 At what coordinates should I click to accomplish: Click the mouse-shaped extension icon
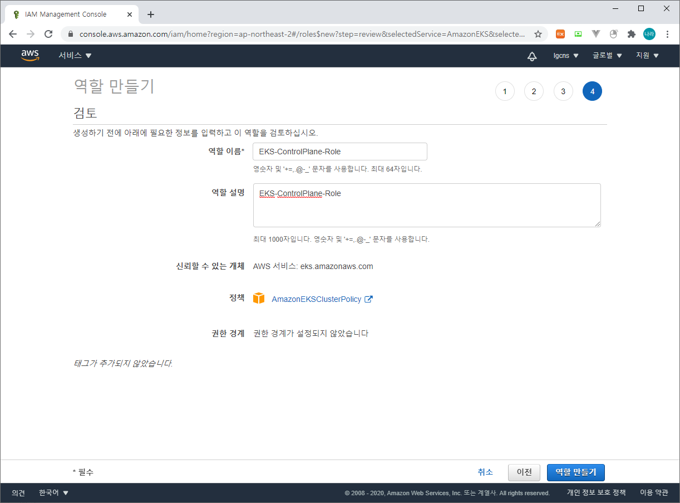pos(614,34)
